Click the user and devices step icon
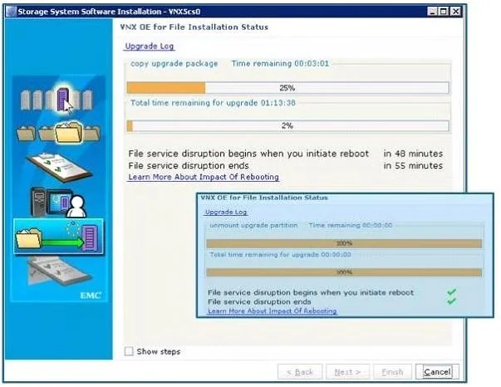 58,202
